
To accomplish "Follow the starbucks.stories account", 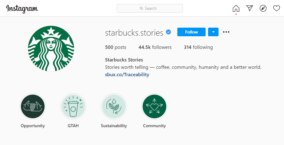I will click(x=191, y=32).
